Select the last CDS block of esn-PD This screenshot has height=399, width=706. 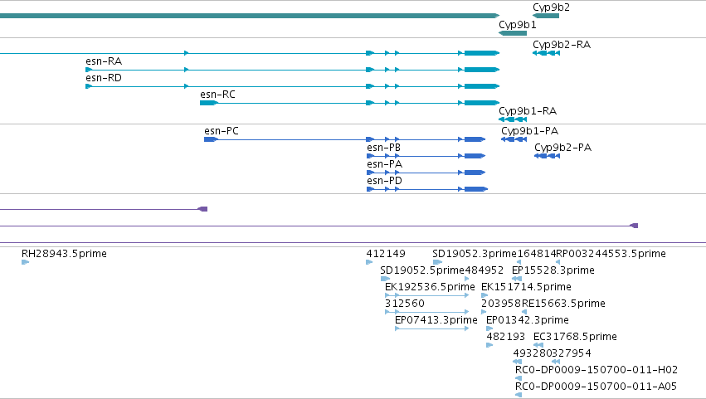(x=476, y=189)
